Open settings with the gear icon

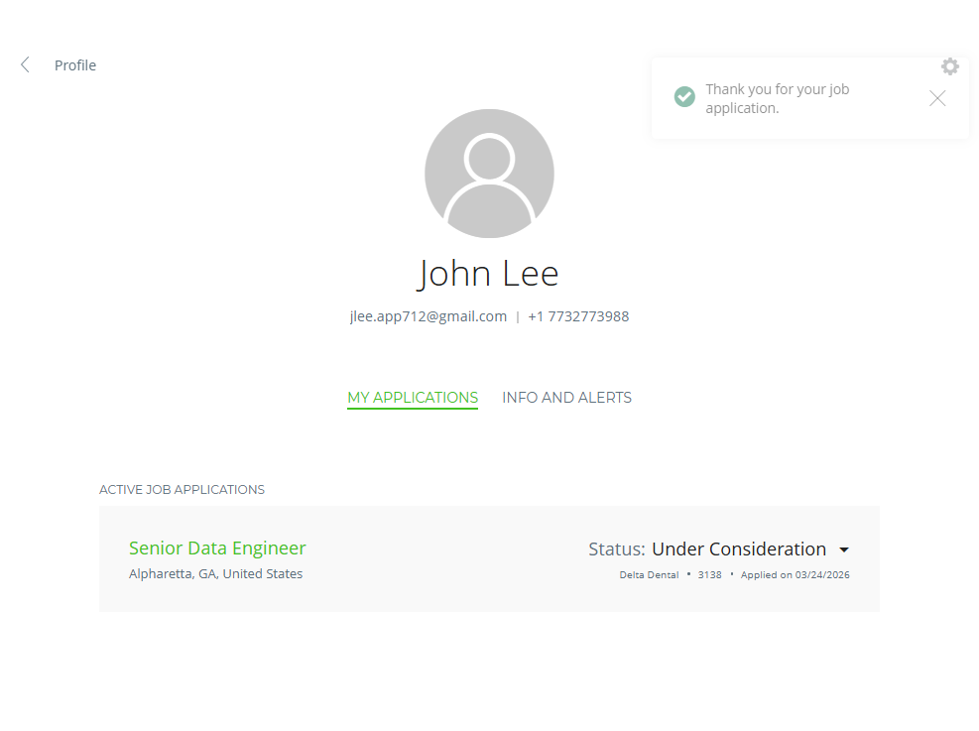coord(950,66)
